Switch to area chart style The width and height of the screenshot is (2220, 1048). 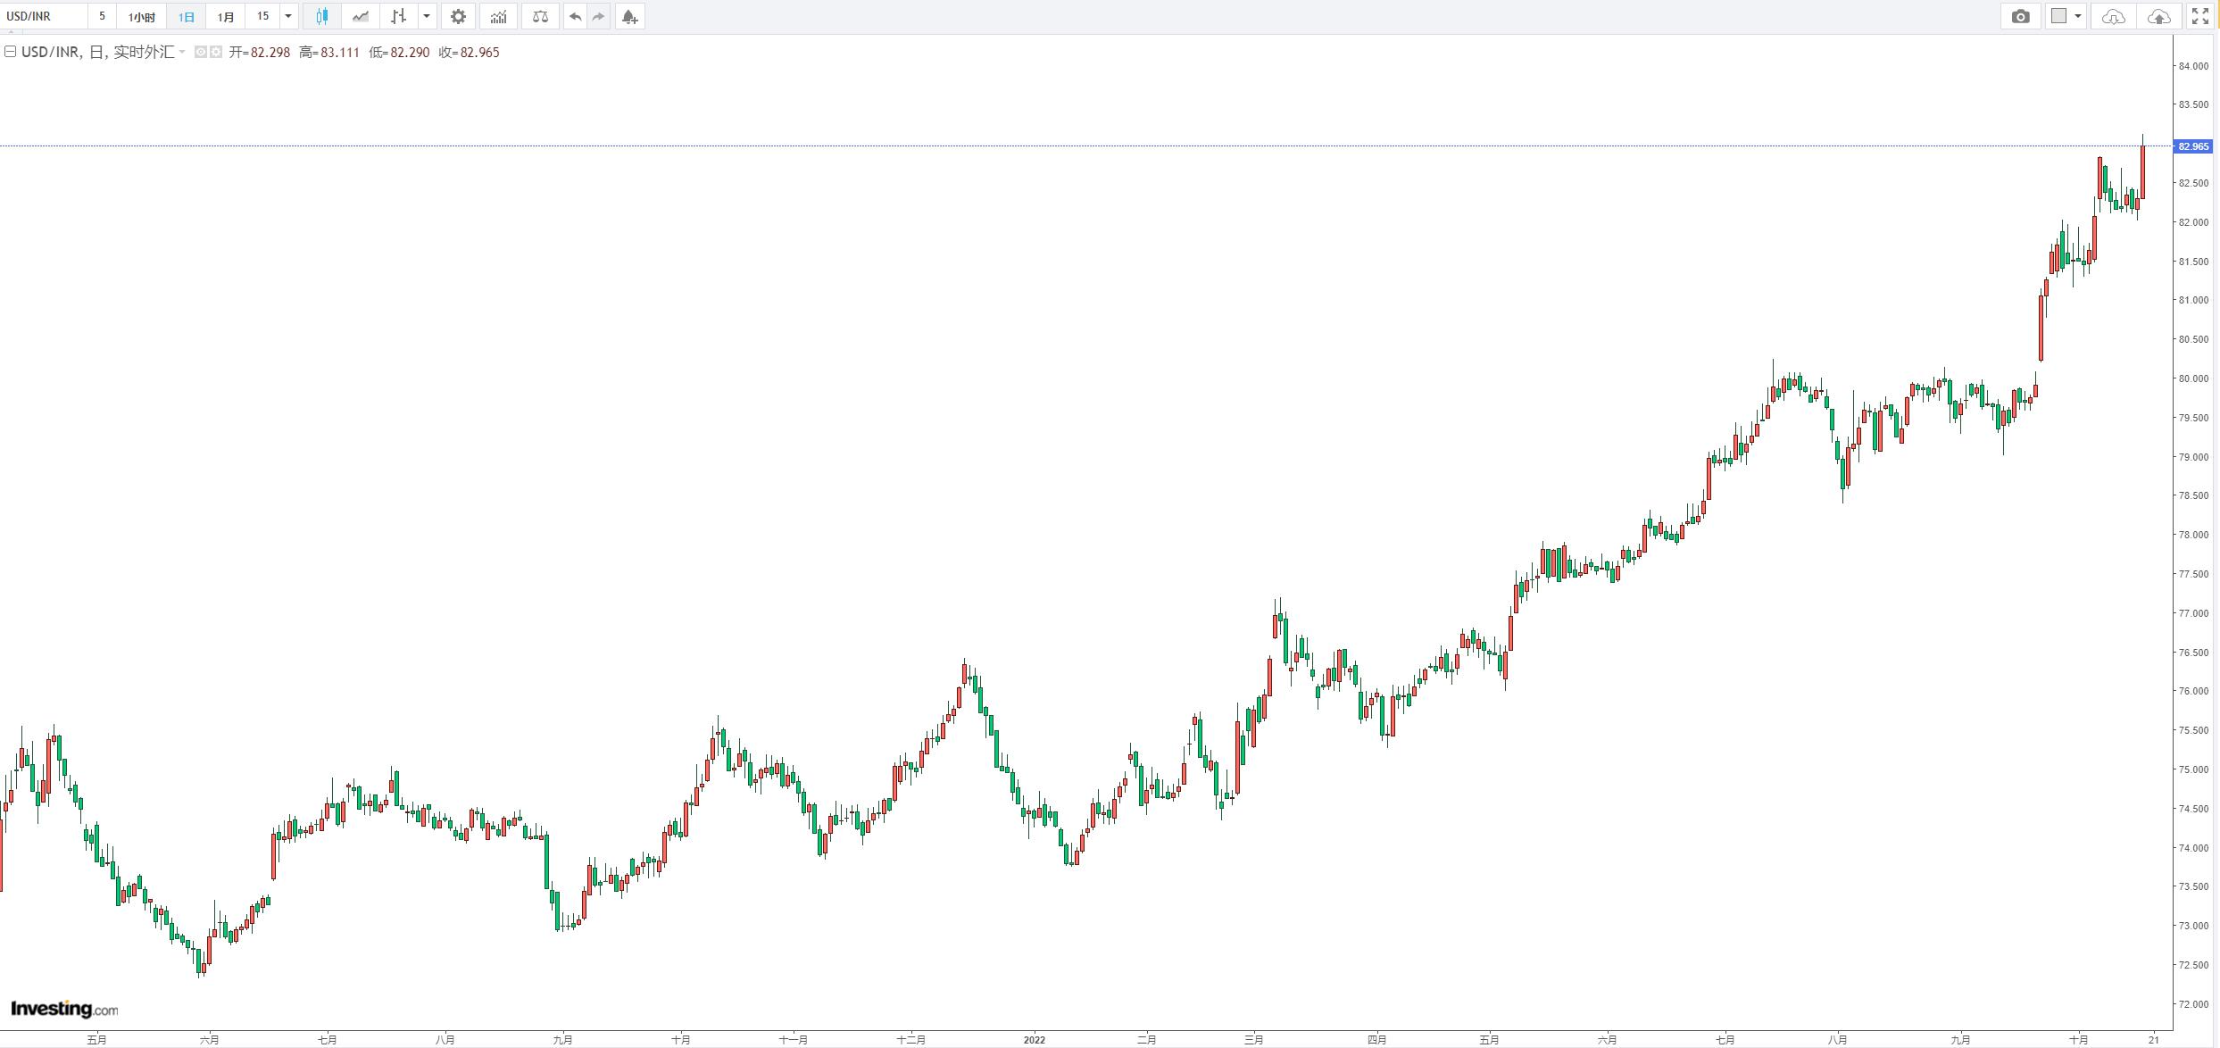[x=360, y=16]
